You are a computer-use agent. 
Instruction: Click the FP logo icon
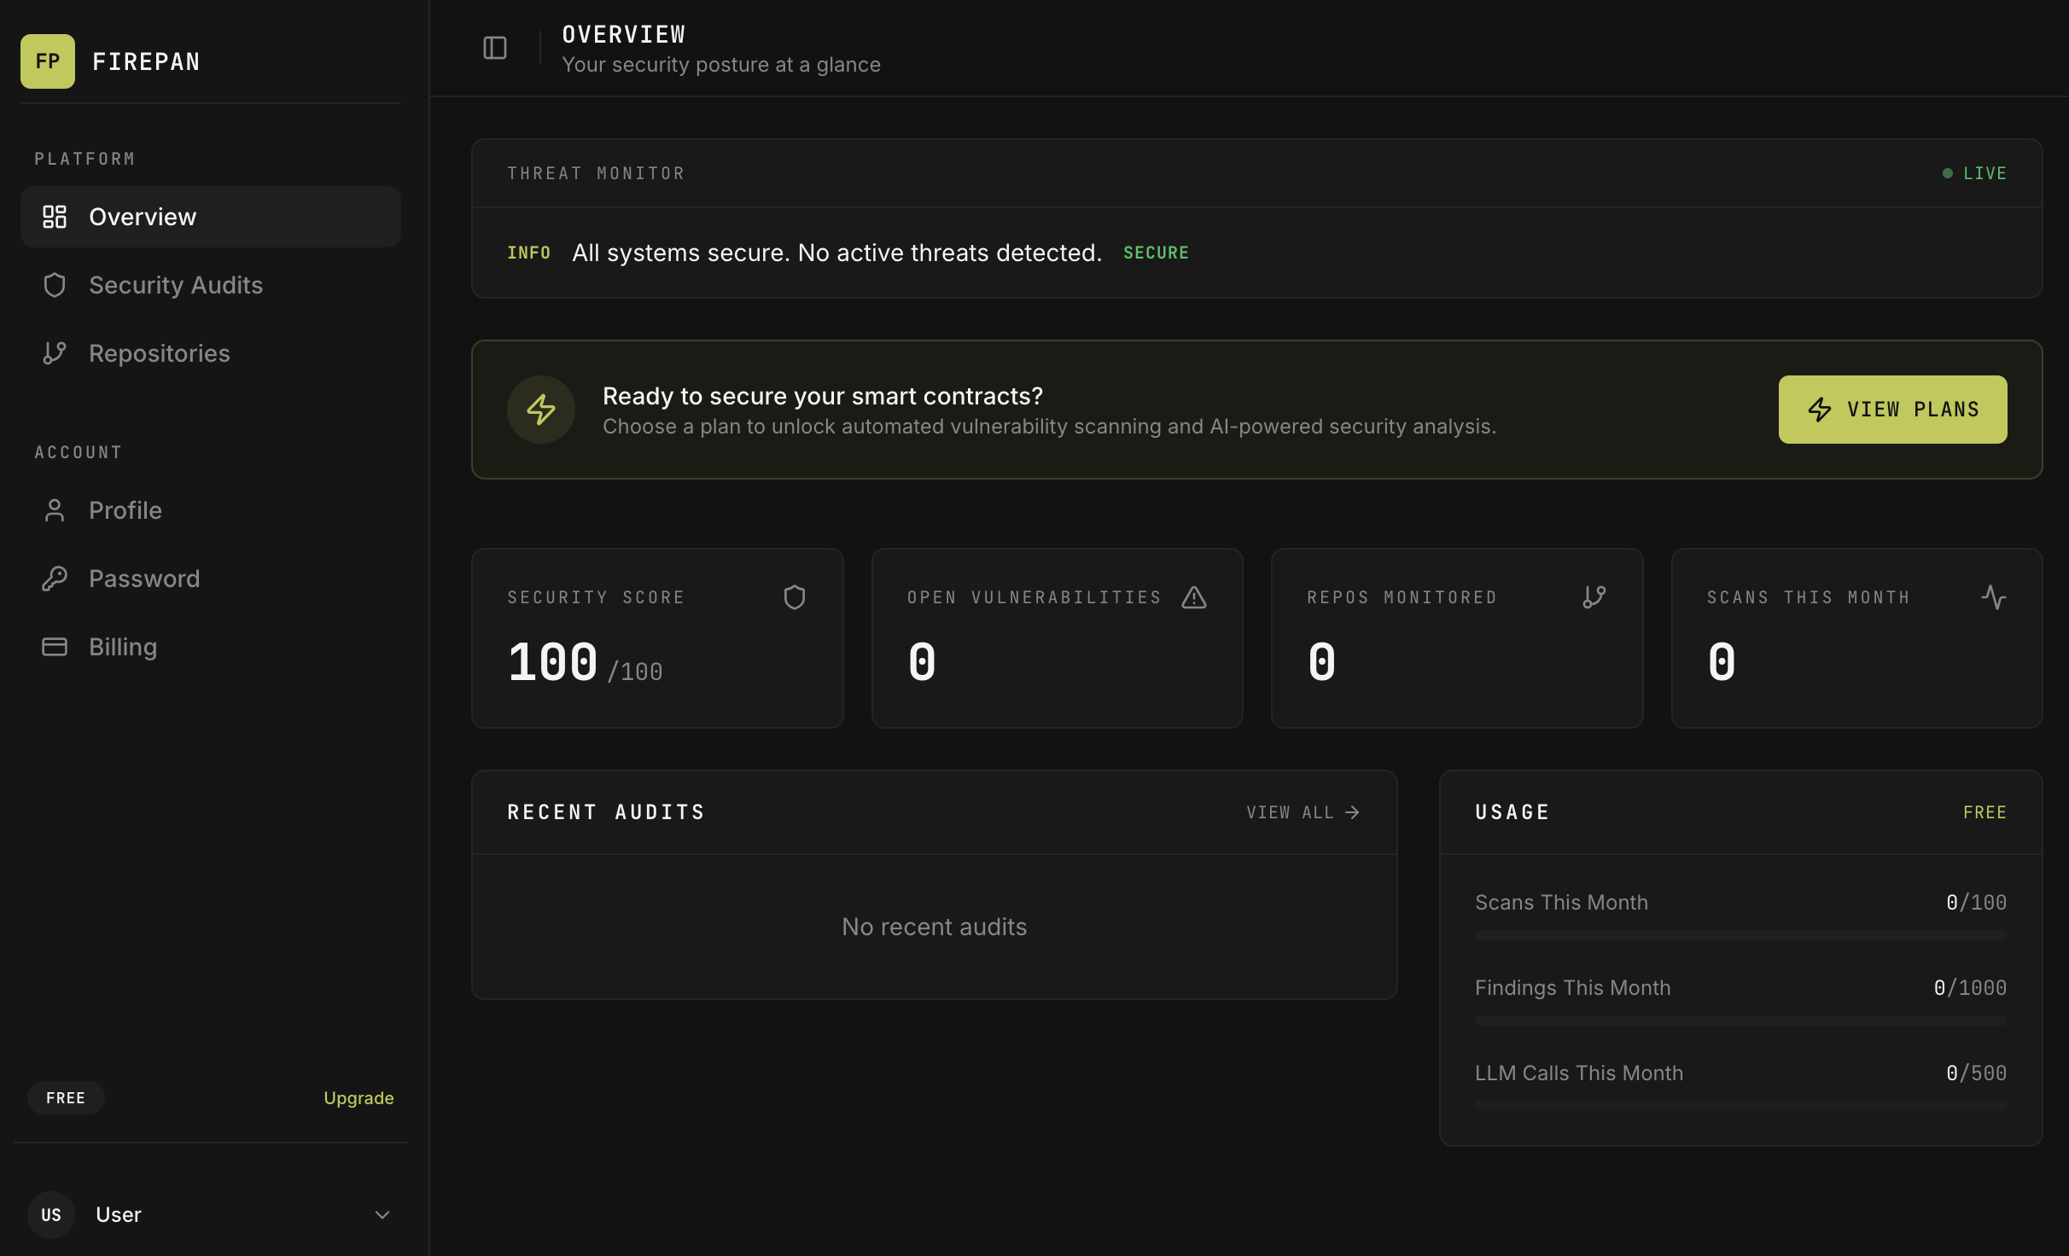pyautogui.click(x=48, y=61)
